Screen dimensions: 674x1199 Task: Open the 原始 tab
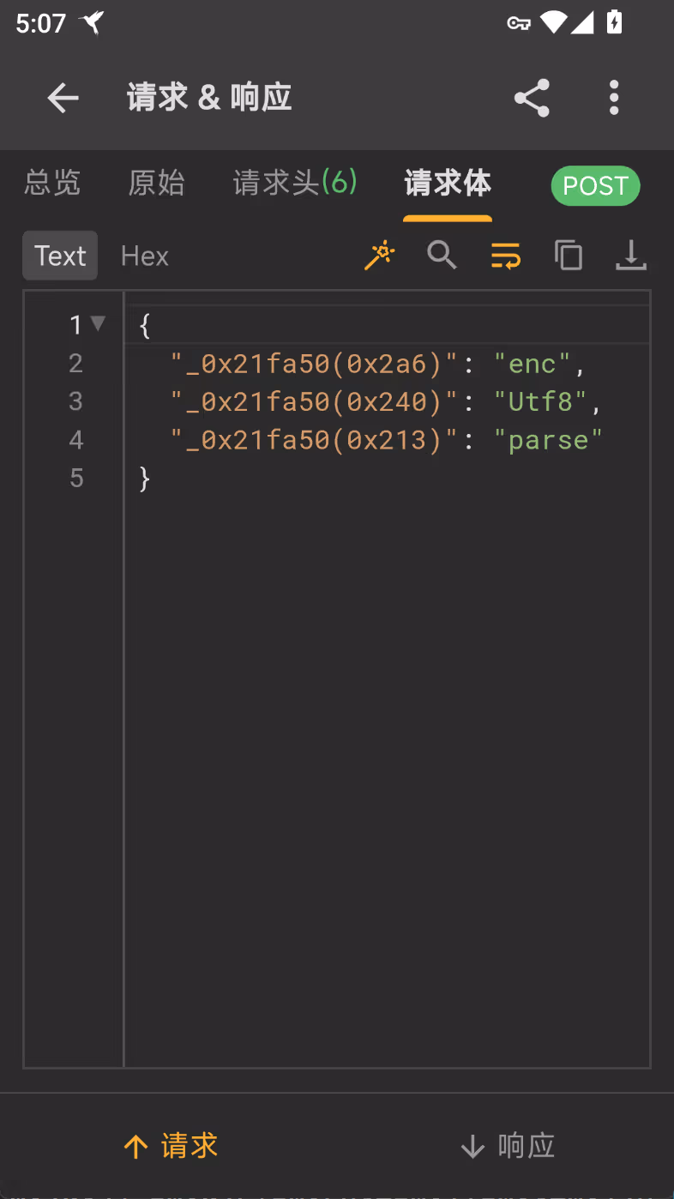pyautogui.click(x=157, y=183)
